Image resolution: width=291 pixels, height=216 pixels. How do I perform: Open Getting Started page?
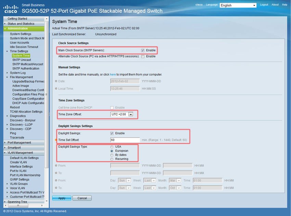pos(17,19)
